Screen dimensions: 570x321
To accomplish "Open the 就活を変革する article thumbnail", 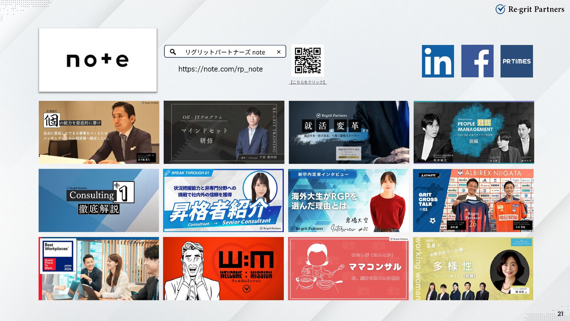I will pos(349,132).
